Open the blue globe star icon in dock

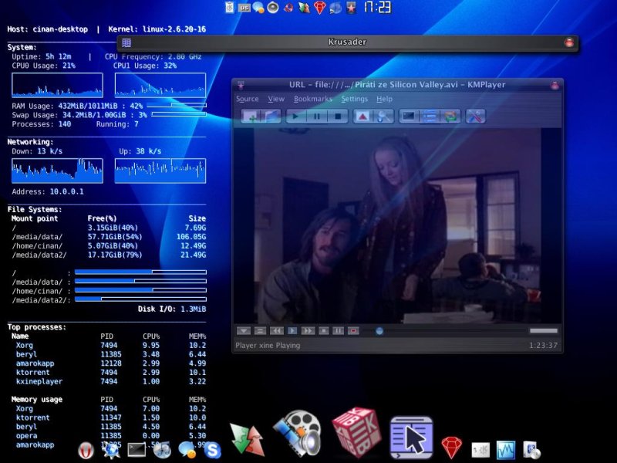(111, 450)
